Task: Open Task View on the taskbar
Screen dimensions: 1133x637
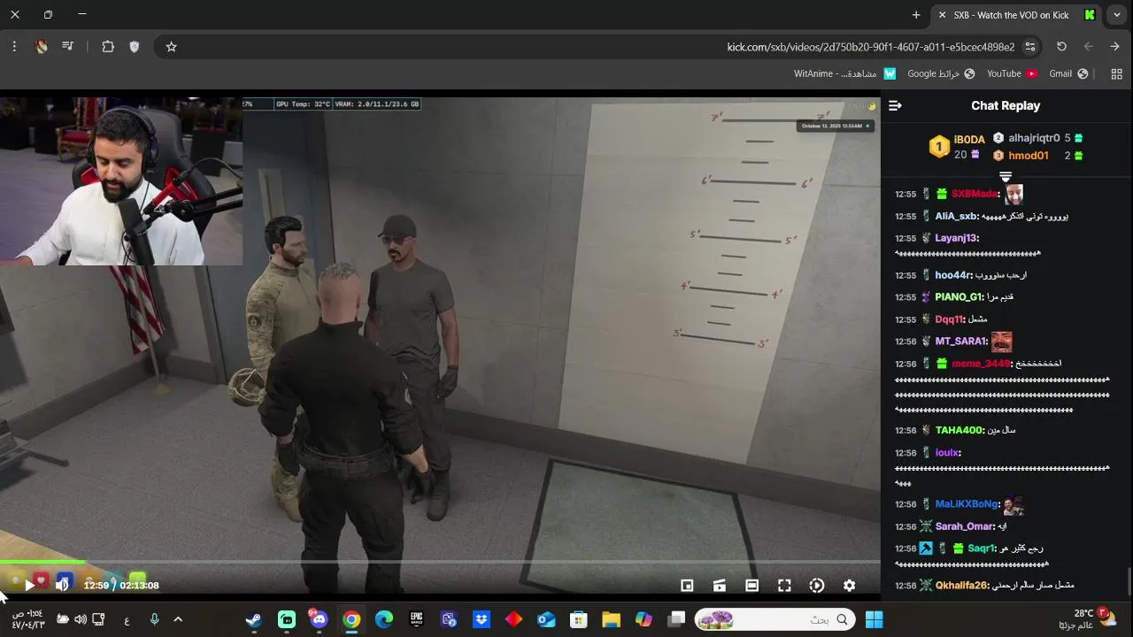Action: point(676,619)
